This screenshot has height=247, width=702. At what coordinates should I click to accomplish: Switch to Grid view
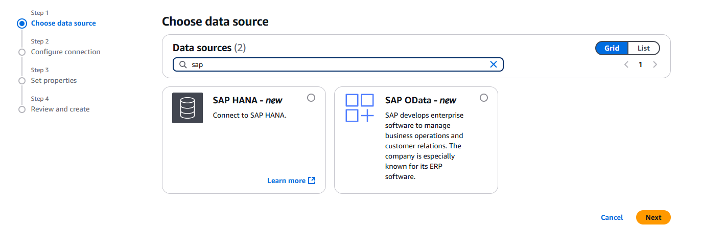[x=612, y=48]
